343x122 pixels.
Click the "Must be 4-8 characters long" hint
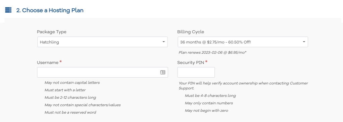(x=210, y=96)
